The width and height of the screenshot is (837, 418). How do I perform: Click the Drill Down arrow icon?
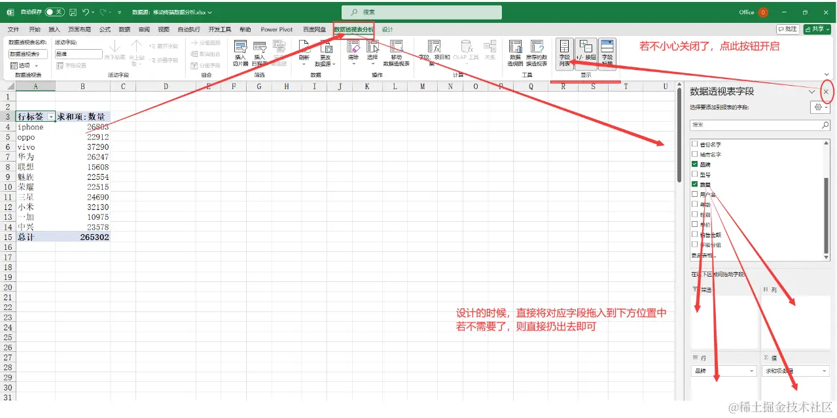pos(115,46)
